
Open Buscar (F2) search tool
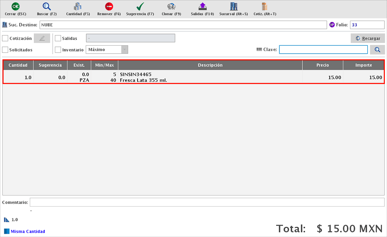47,6
